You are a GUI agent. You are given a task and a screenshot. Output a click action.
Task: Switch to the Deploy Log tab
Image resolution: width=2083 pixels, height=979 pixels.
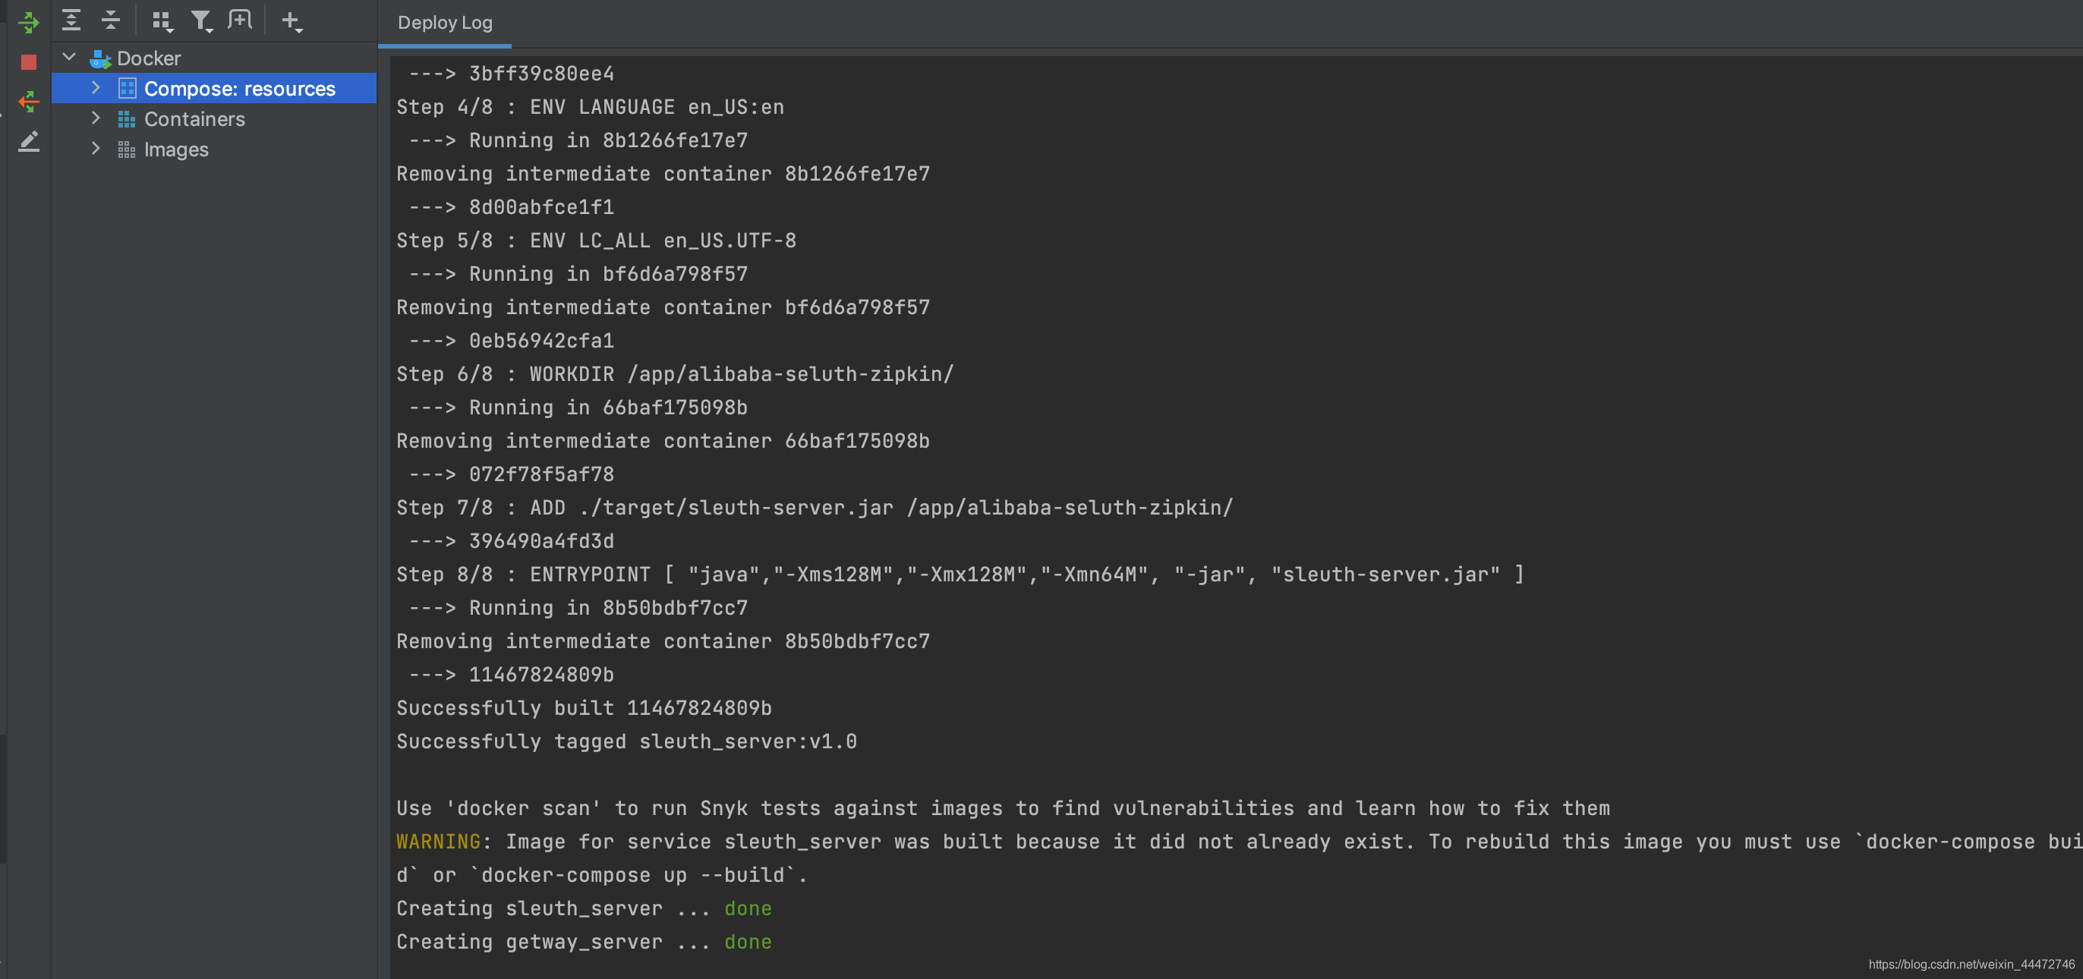point(445,23)
